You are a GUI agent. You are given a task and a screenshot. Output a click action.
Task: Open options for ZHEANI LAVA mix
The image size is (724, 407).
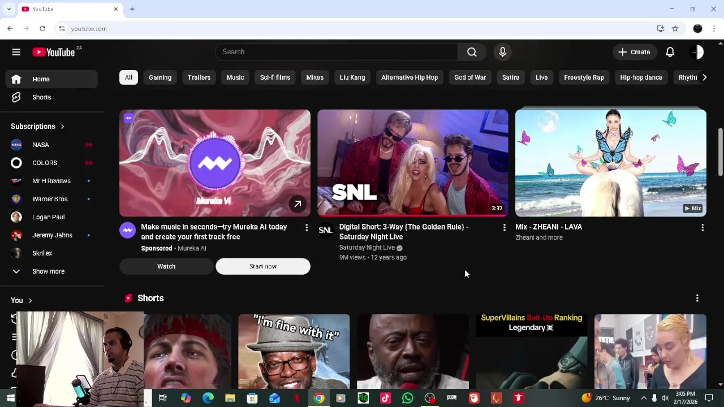click(703, 227)
